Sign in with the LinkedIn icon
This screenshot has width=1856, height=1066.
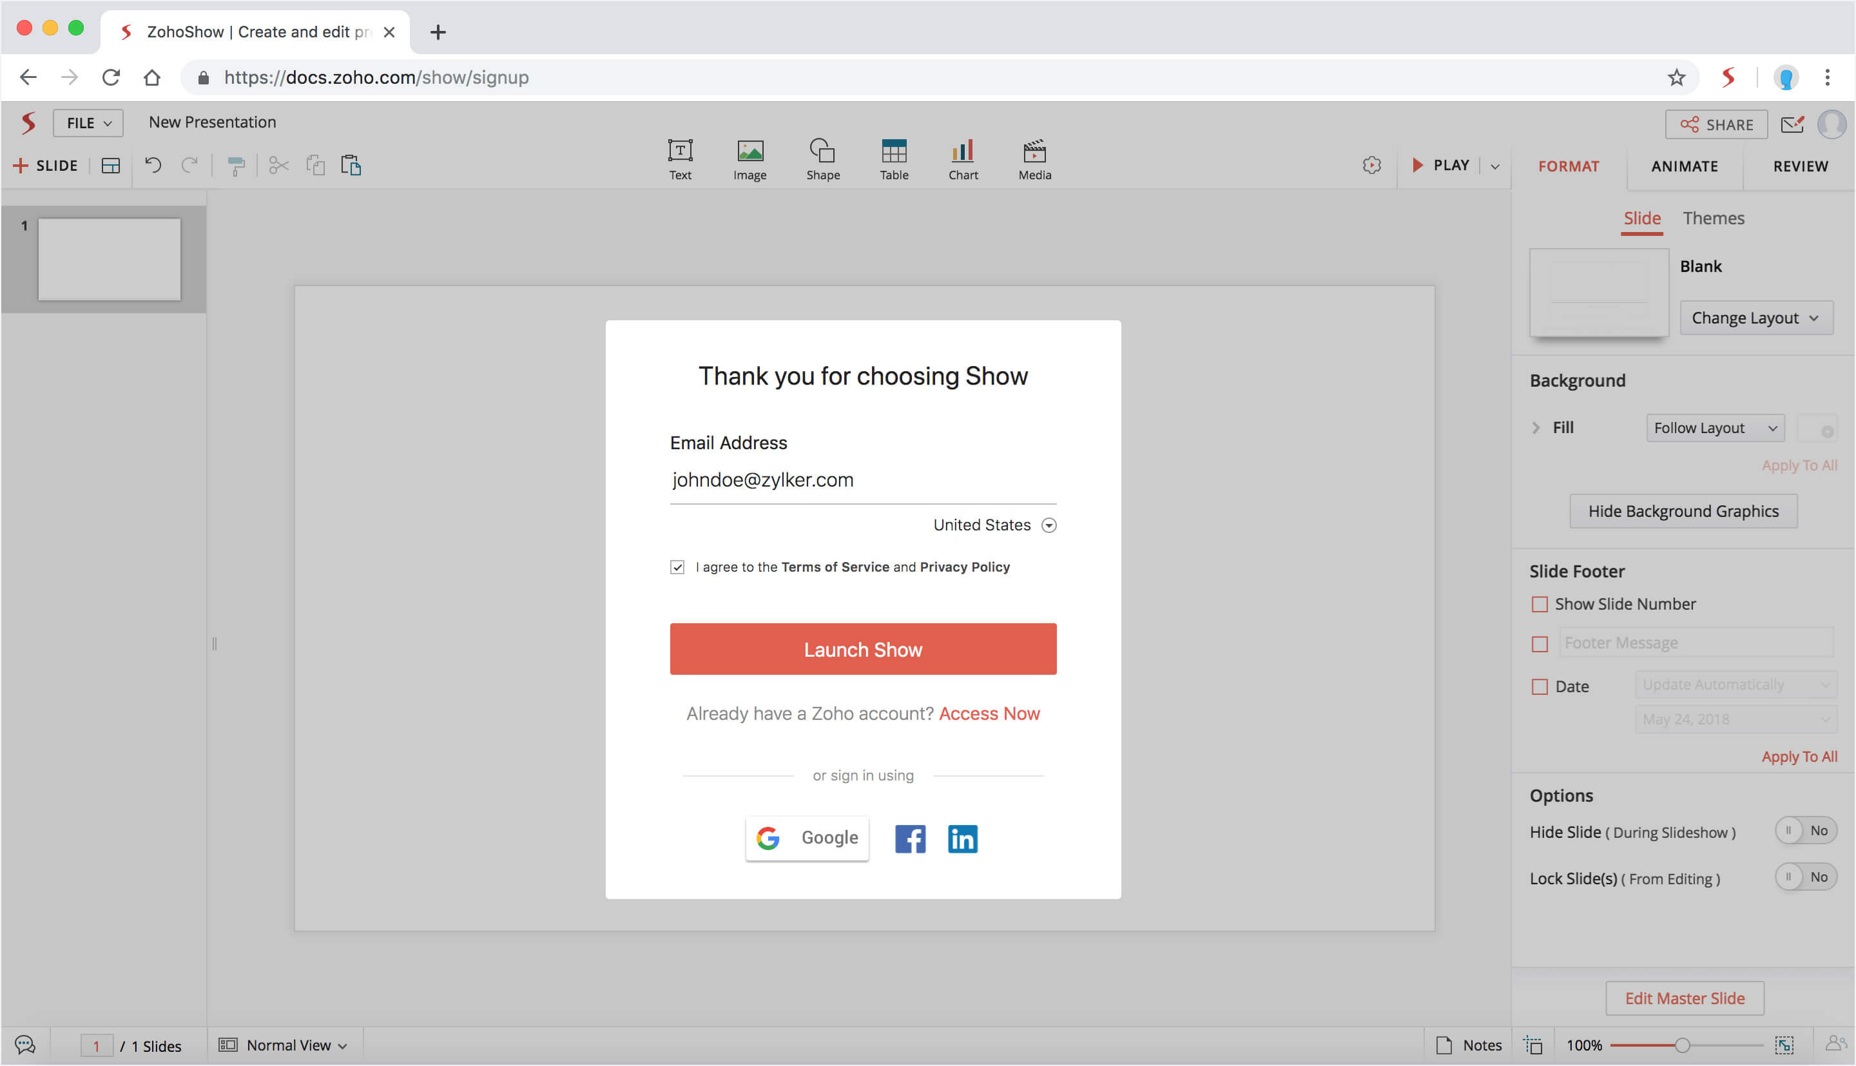(x=962, y=839)
